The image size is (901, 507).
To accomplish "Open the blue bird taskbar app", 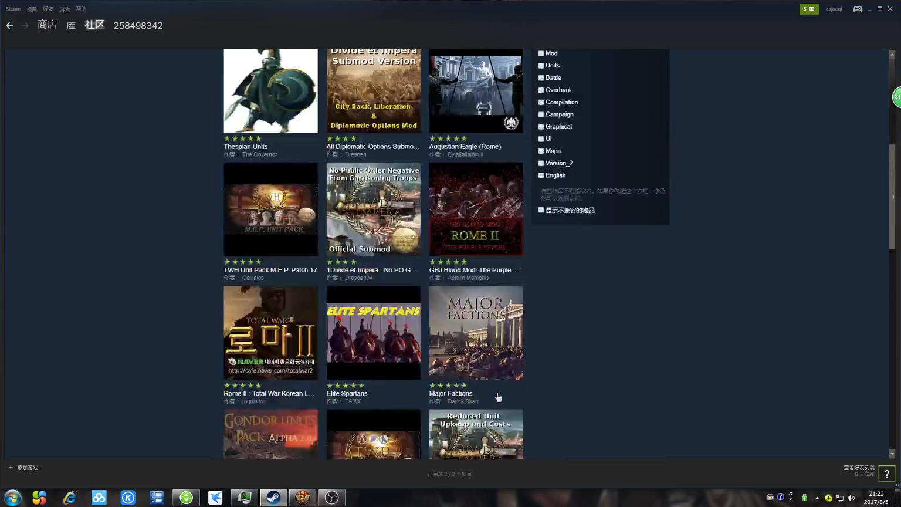I will [x=215, y=498].
